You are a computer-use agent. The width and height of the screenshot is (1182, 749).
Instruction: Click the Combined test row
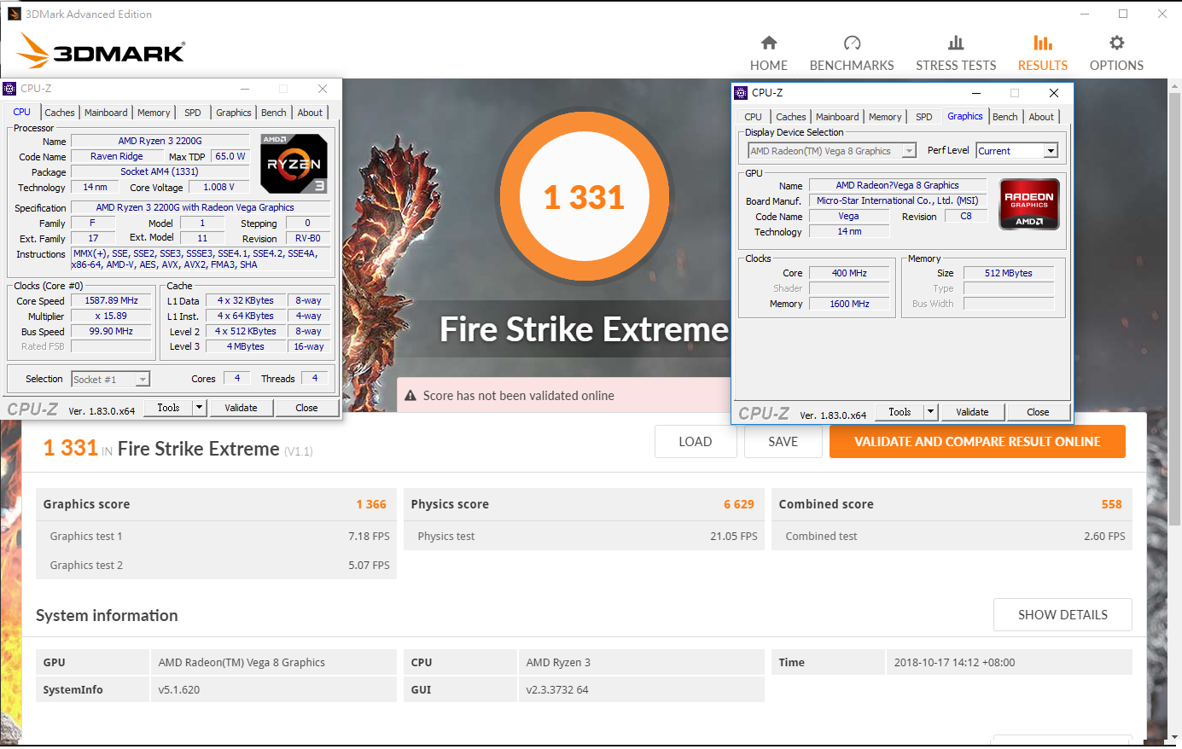pos(952,536)
